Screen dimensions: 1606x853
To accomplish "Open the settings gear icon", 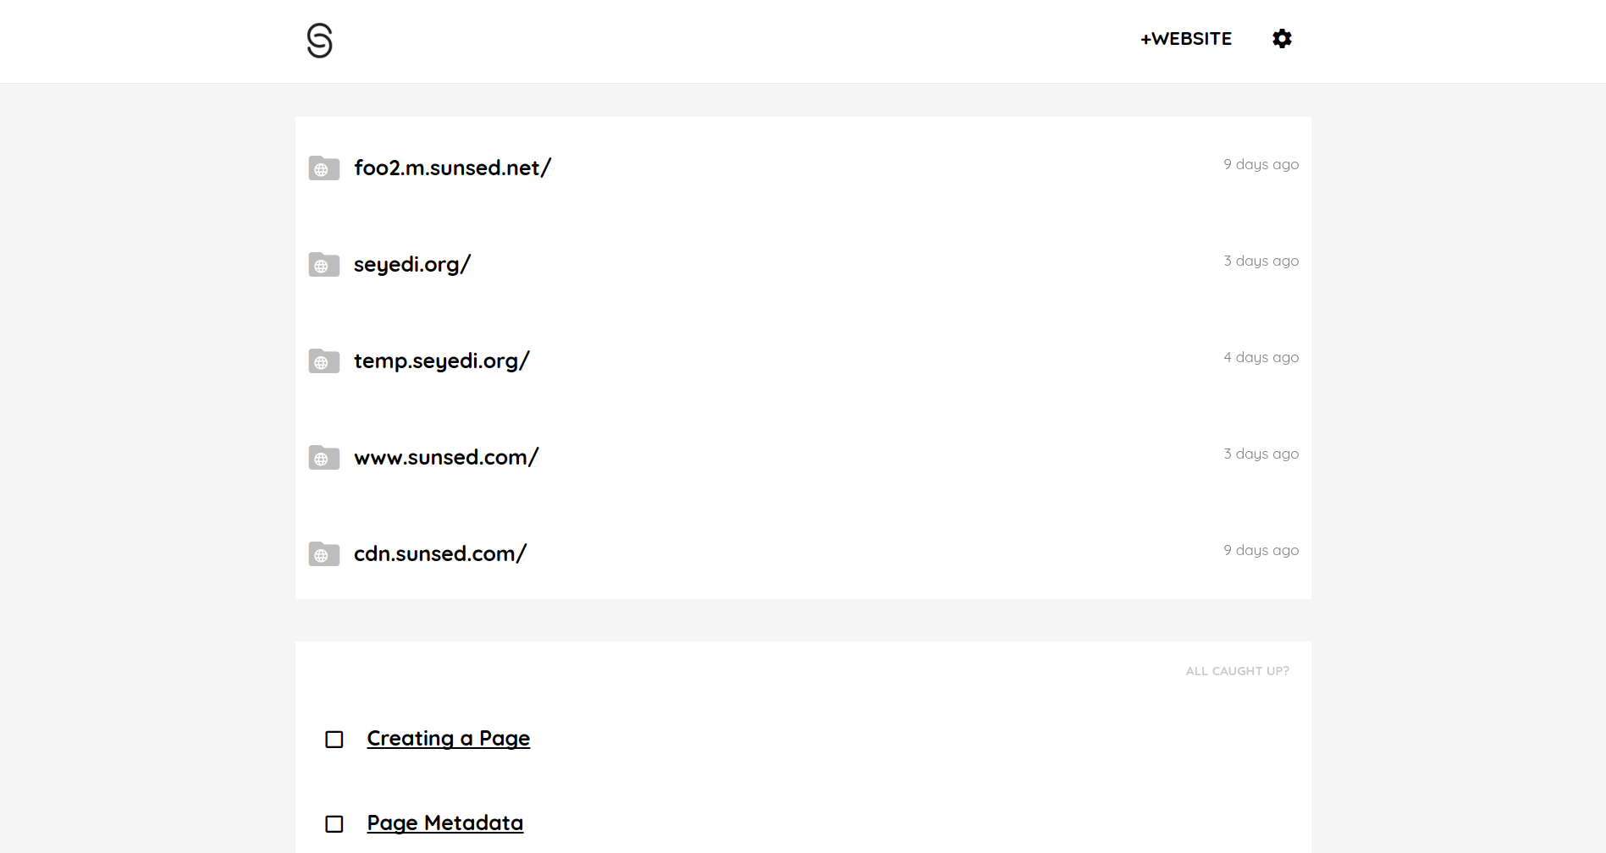I will tap(1282, 39).
